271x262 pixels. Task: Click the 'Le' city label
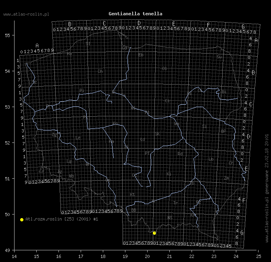(x=78, y=138)
